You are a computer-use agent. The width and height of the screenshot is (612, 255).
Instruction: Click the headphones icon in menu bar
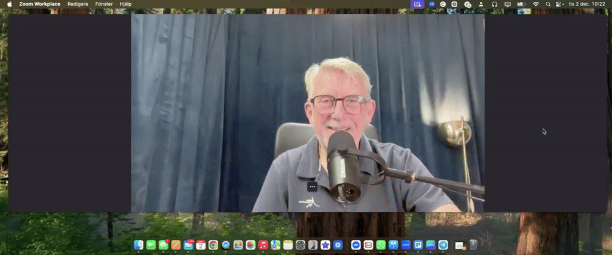pyautogui.click(x=494, y=4)
